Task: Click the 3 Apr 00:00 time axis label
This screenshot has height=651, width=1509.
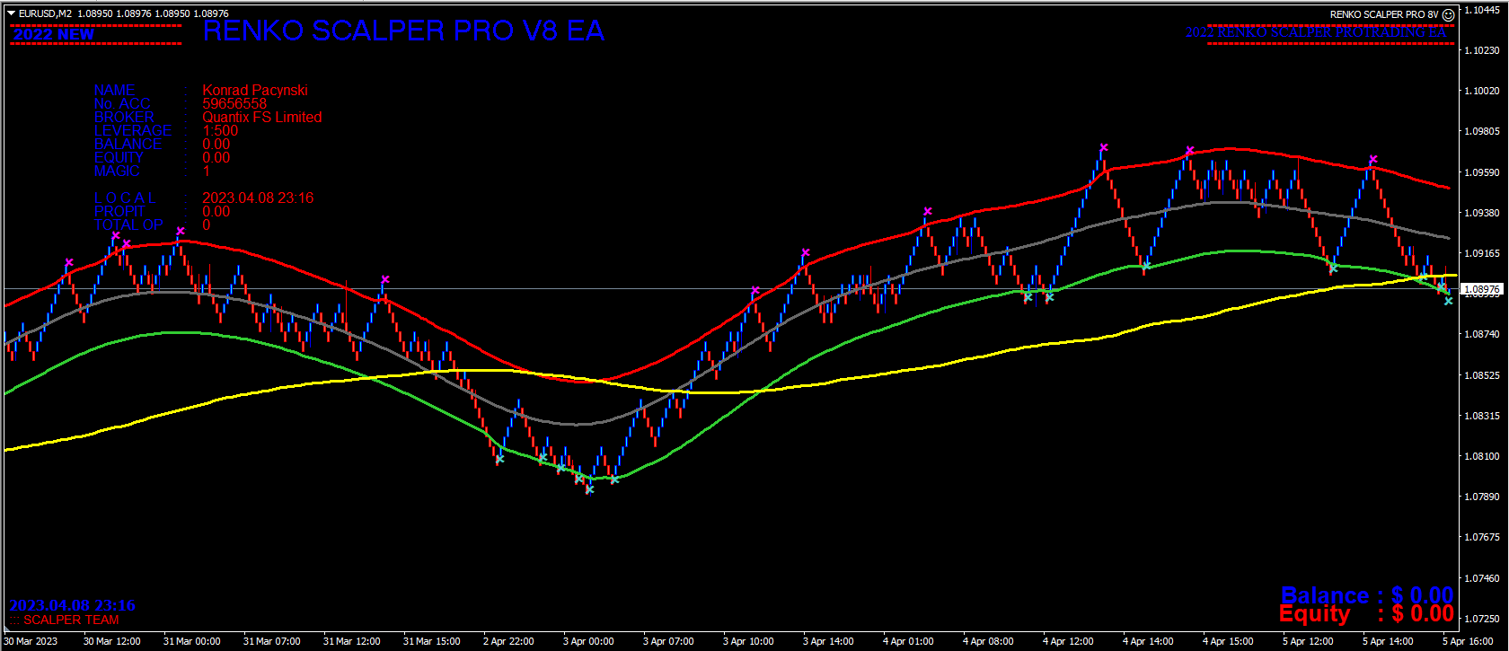Action: tap(588, 641)
